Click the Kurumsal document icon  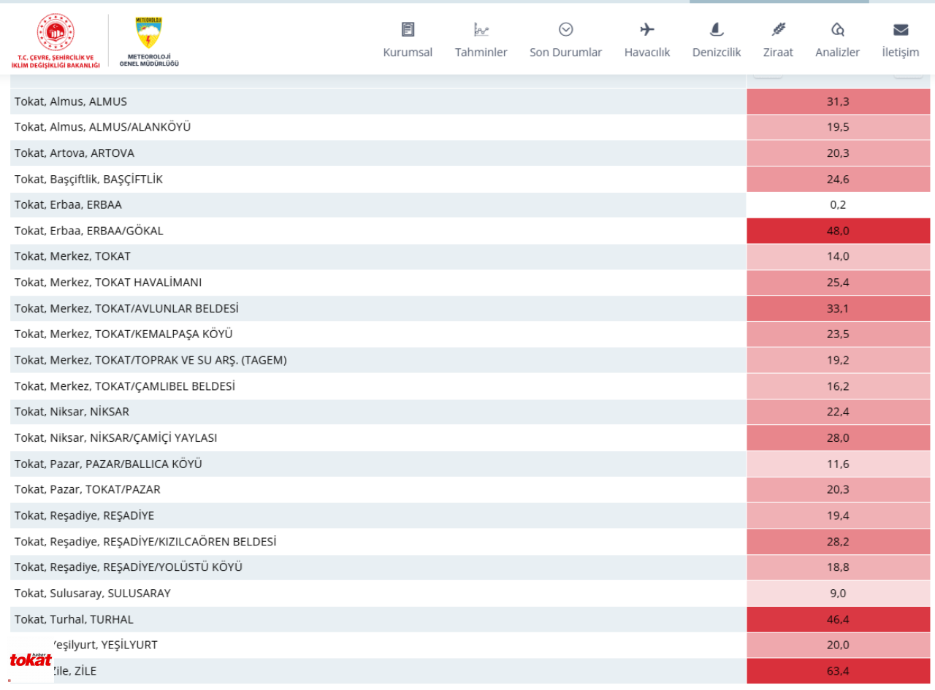408,29
